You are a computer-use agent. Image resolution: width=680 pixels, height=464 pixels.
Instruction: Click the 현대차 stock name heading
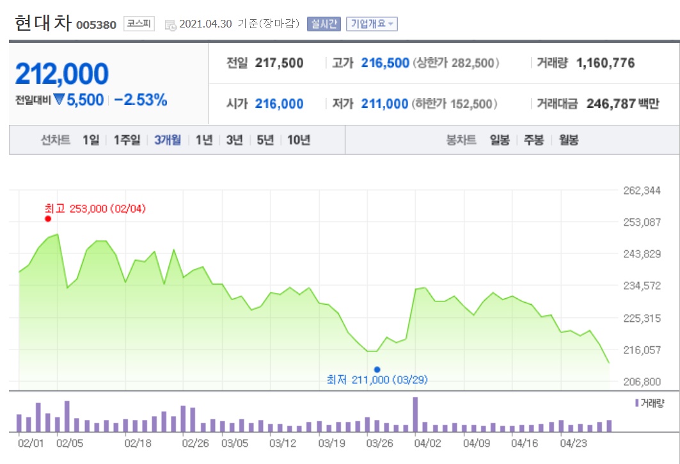click(x=43, y=23)
